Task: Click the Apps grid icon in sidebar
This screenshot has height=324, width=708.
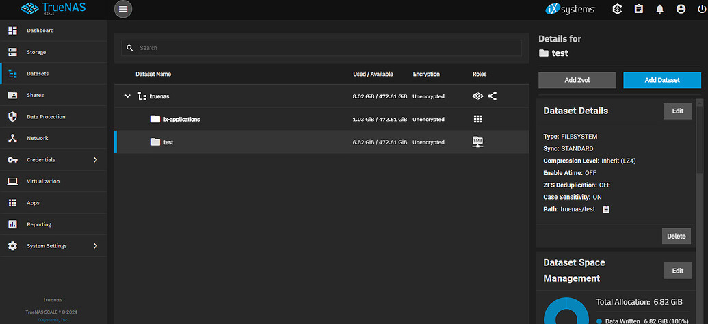Action: 12,203
